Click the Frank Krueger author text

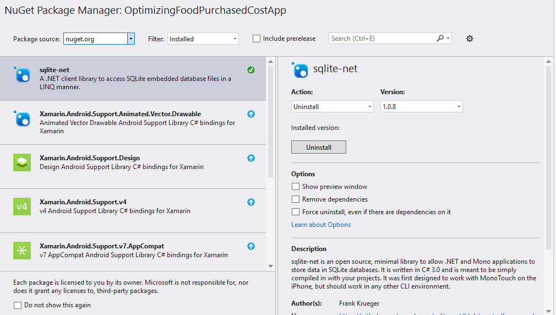pyautogui.click(x=359, y=303)
